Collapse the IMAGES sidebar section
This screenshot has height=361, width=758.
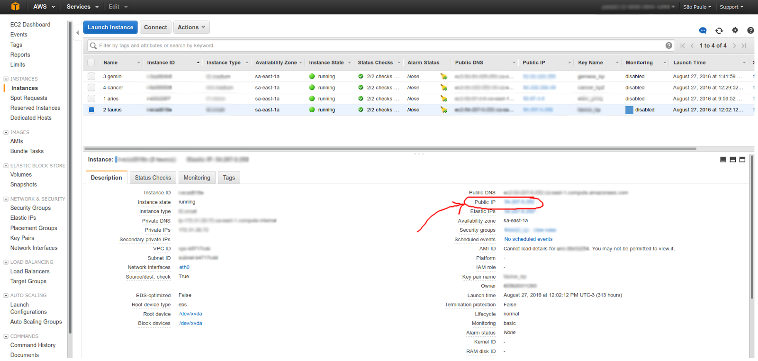coord(6,133)
